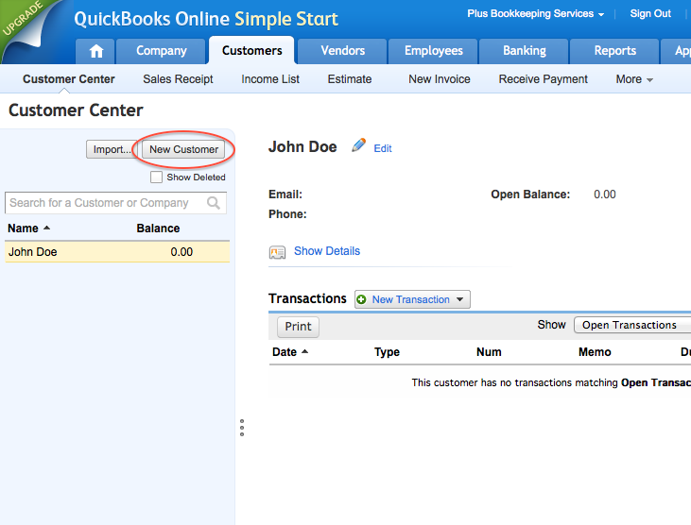Click the contact card icon beside Show Details
Viewport: 691px width, 525px height.
click(x=277, y=252)
